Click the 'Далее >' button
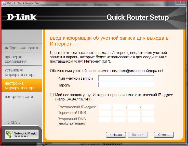Screen dimensions: 188x146 tap(138, 135)
